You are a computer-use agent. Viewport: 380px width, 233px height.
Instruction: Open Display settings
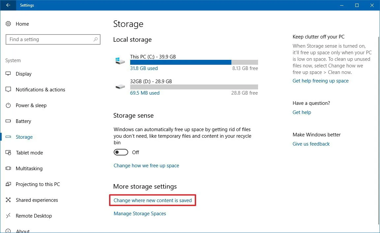(x=23, y=74)
